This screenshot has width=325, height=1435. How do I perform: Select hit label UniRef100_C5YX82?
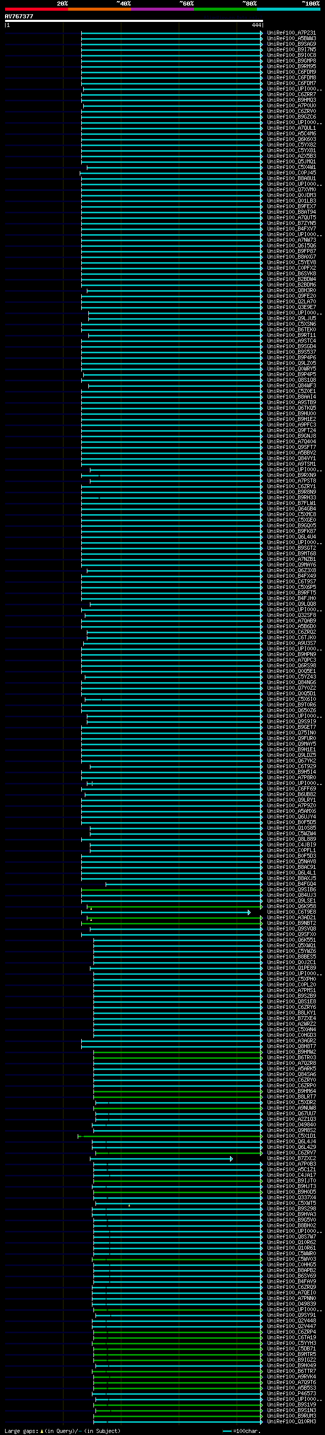pyautogui.click(x=291, y=145)
